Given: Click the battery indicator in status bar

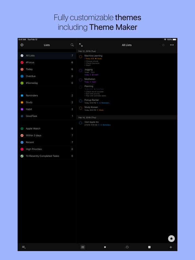Looking at the screenshot, I should coord(174,40).
